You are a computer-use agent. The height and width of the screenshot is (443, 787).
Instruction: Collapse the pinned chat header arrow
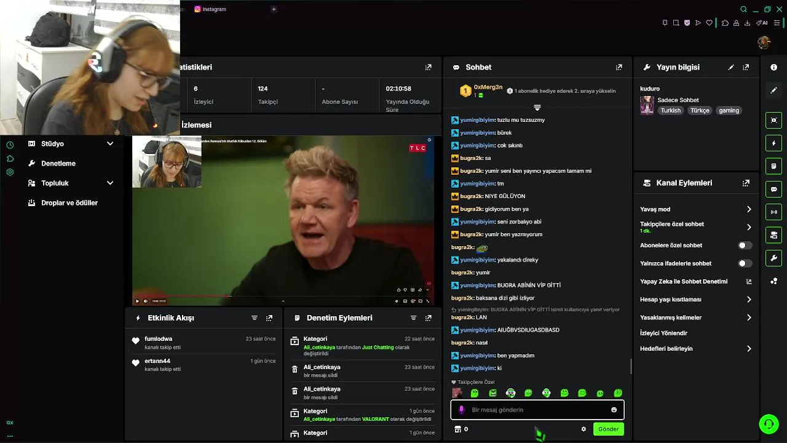click(x=537, y=108)
